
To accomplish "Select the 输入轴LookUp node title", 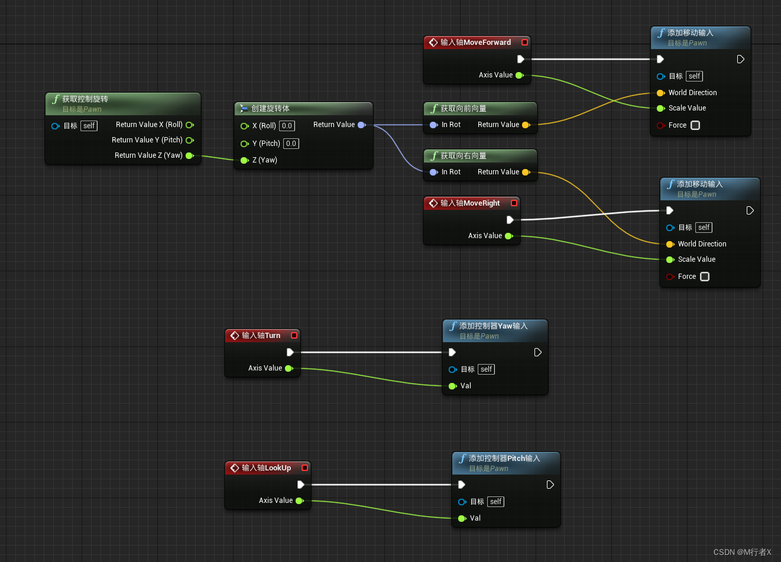I will click(x=267, y=468).
